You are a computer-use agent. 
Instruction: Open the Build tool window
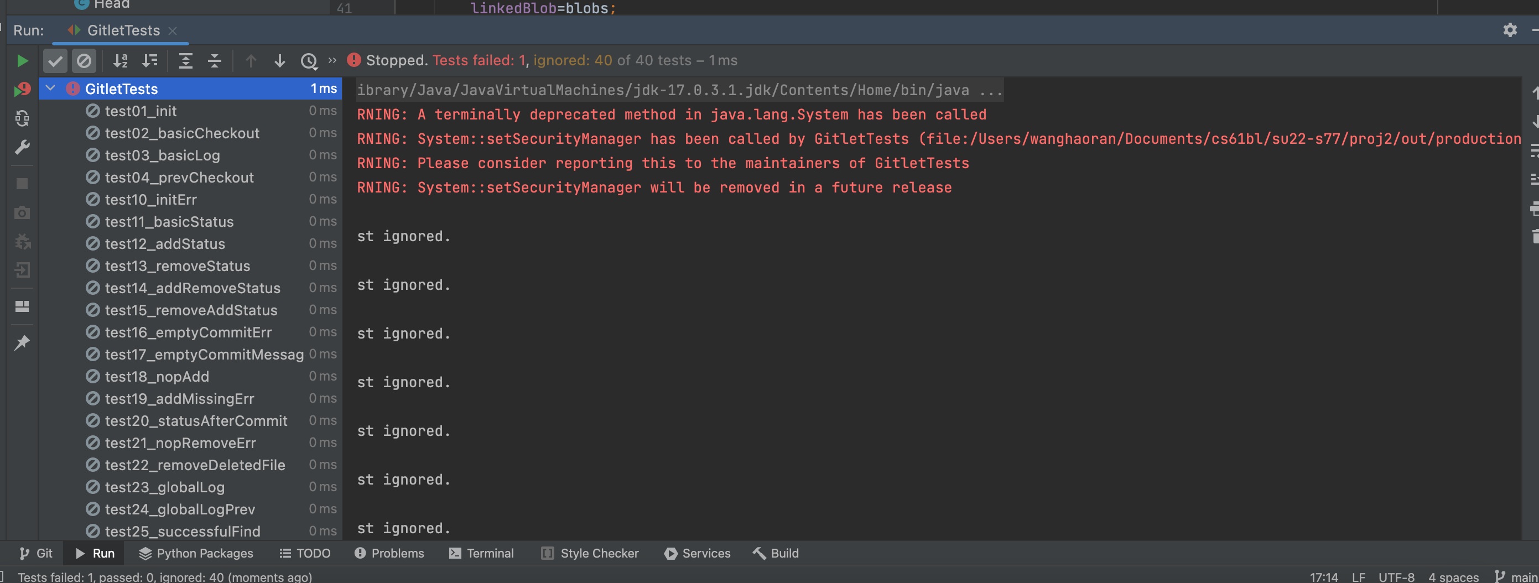pyautogui.click(x=776, y=553)
